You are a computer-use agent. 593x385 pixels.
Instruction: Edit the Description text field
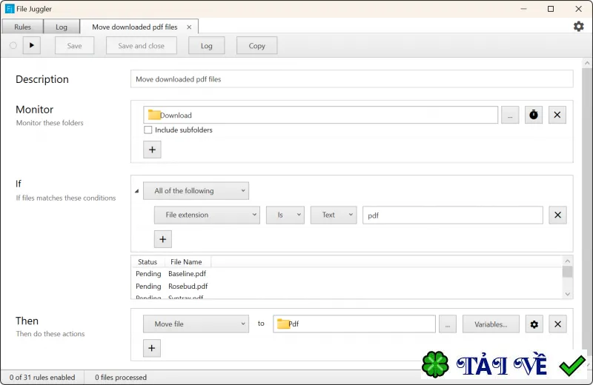click(351, 79)
